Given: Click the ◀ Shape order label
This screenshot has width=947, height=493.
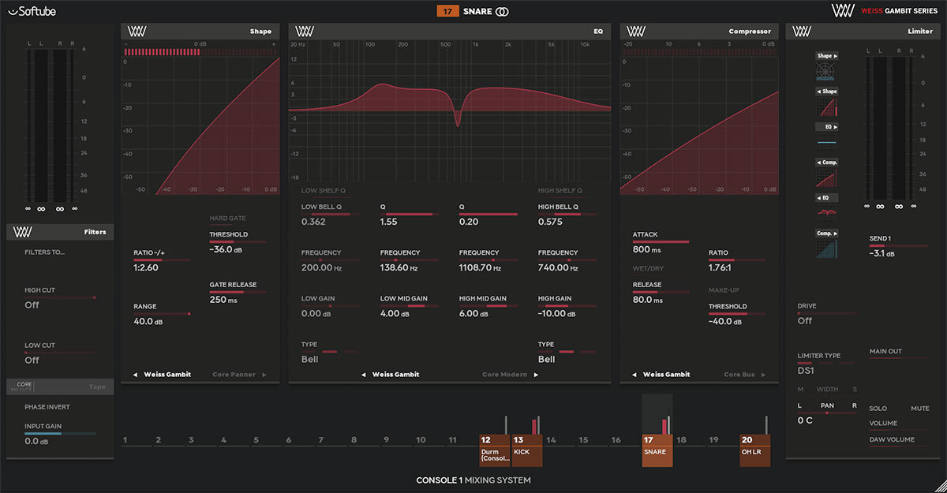Looking at the screenshot, I should click(x=827, y=92).
